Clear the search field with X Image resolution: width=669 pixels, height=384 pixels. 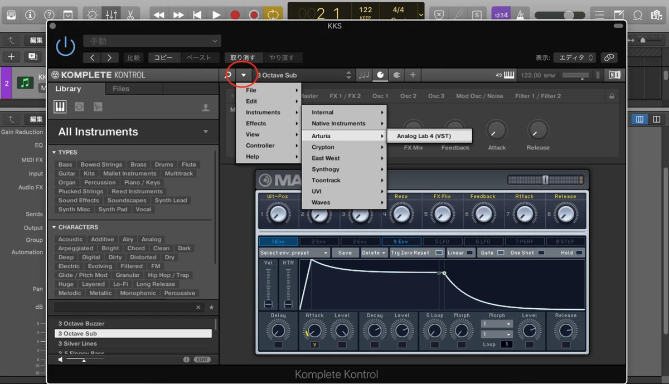pos(198,307)
